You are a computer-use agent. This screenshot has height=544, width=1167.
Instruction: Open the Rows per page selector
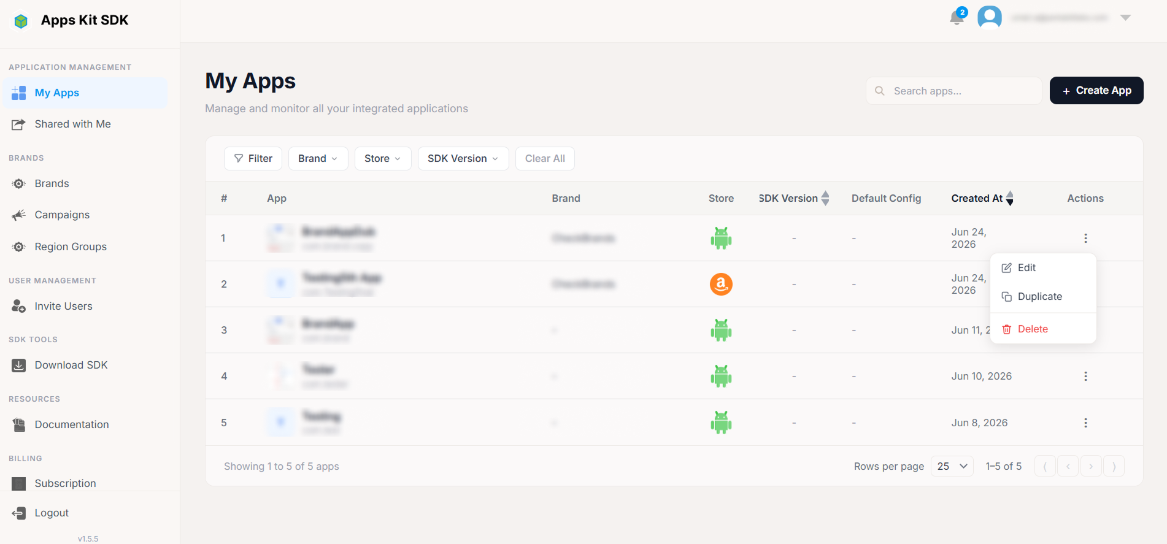[x=952, y=466]
